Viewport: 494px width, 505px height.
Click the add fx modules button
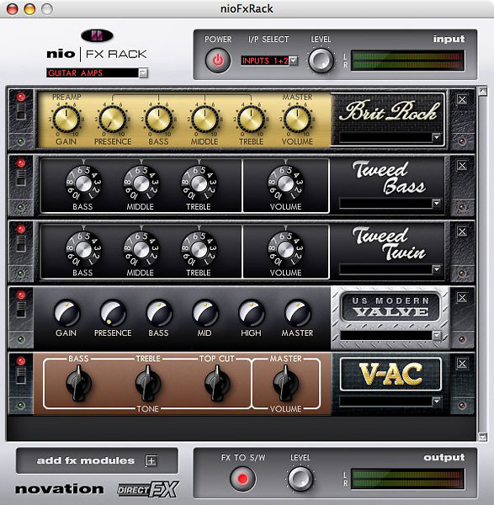97,460
